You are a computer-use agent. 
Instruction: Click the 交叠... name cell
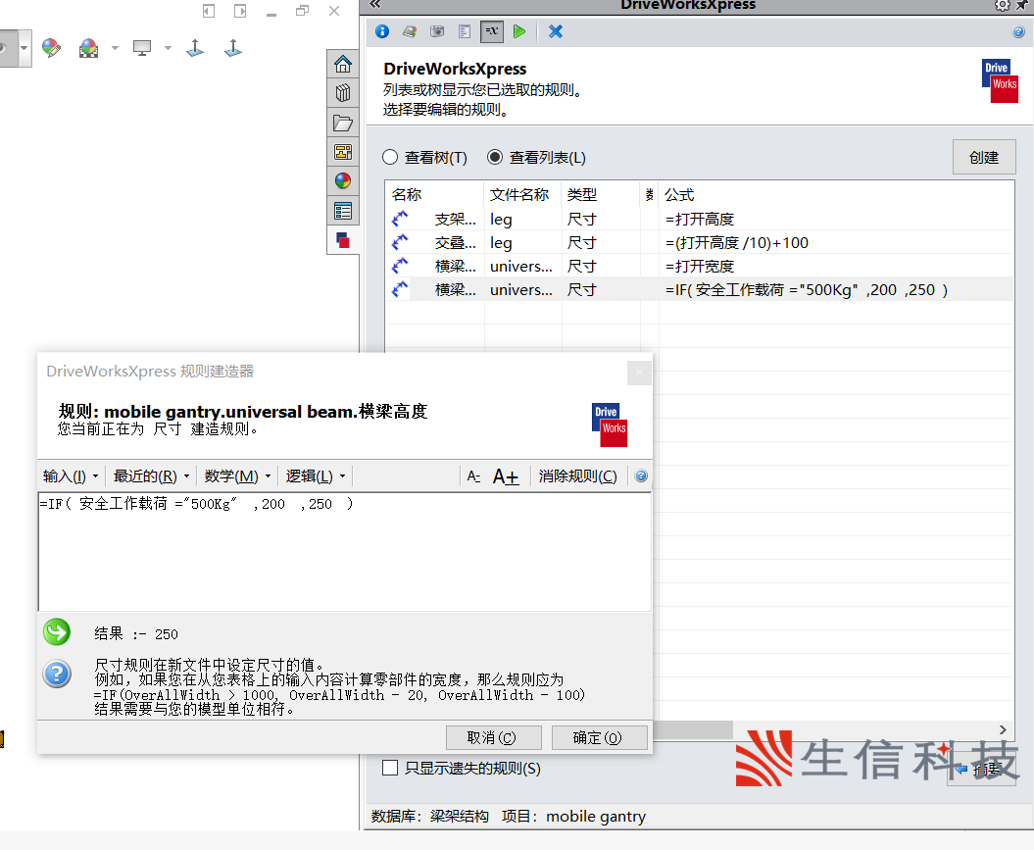pyautogui.click(x=455, y=243)
